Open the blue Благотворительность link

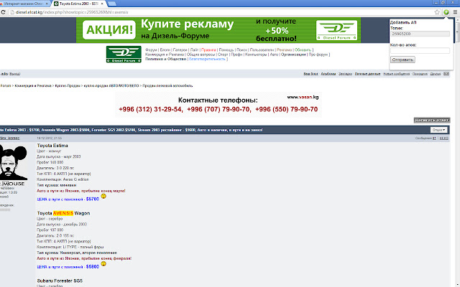[x=207, y=59]
